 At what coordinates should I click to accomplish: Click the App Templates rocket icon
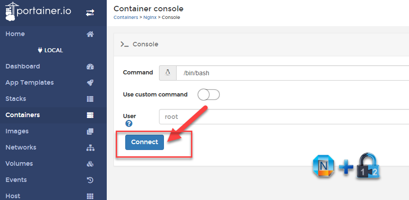(90, 83)
